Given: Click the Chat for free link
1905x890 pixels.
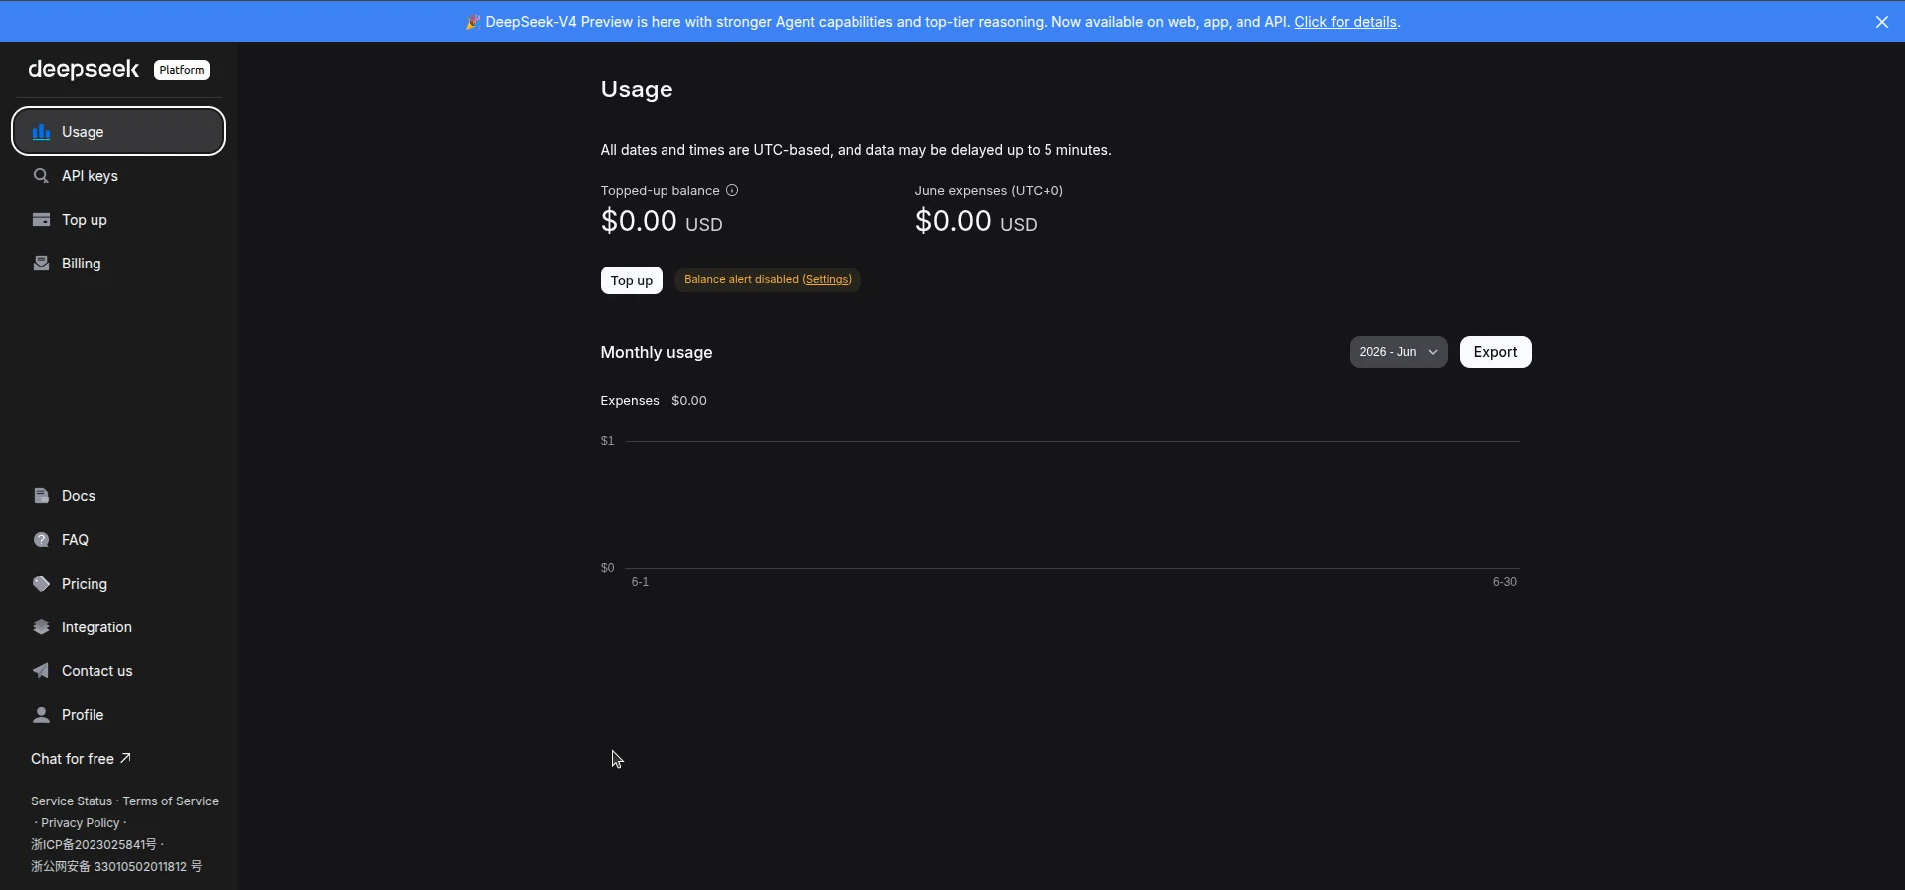Looking at the screenshot, I should tap(81, 759).
